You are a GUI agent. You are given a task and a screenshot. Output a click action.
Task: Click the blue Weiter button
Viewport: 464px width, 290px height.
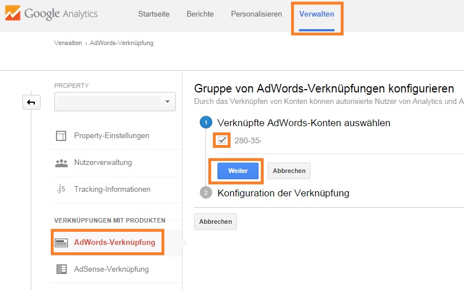point(238,171)
